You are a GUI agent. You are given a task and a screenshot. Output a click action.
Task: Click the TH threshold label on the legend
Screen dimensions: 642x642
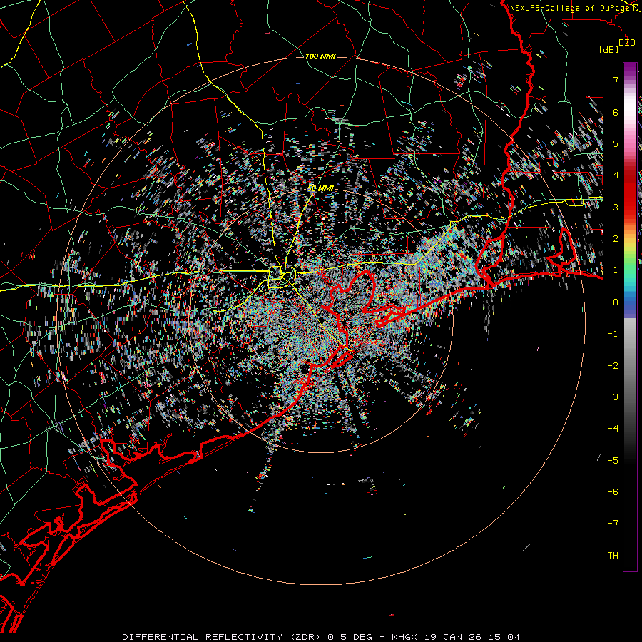(x=613, y=556)
